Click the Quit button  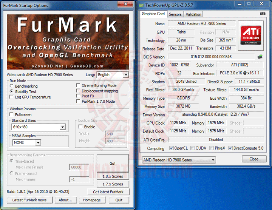pos(119,200)
